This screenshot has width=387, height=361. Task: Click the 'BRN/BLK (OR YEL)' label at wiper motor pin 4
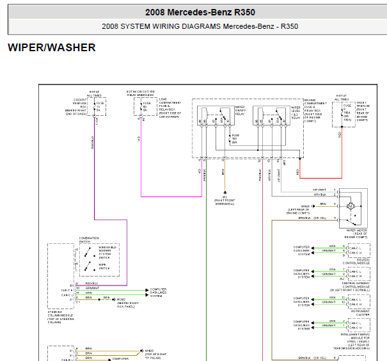click(x=312, y=218)
